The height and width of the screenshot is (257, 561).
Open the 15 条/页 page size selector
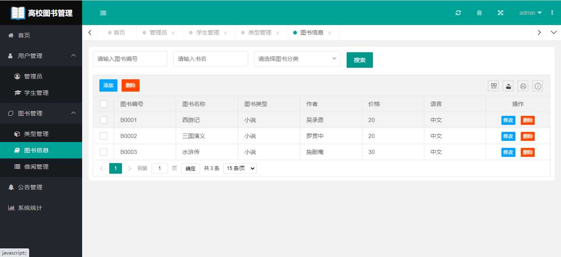pos(240,168)
